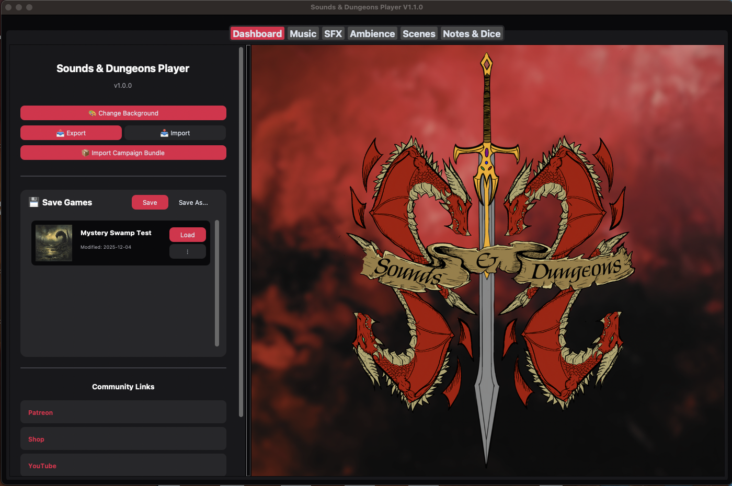The width and height of the screenshot is (732, 486).
Task: Switch to the Dashboard tab
Action: pyautogui.click(x=257, y=33)
